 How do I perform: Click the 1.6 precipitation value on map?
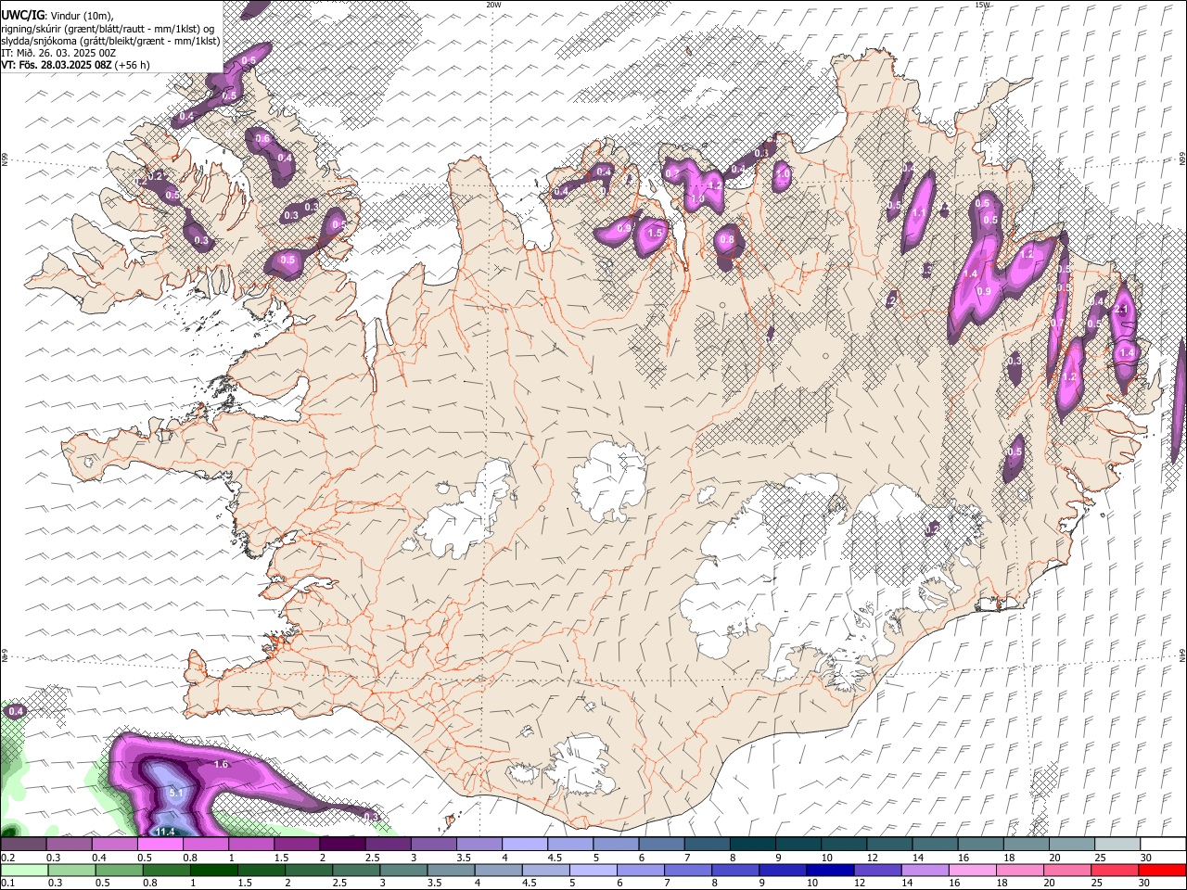click(221, 765)
